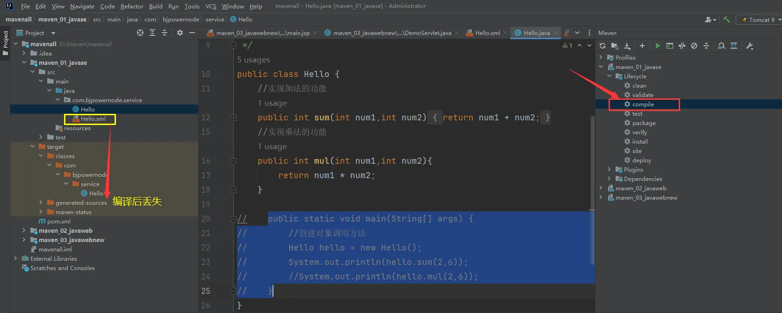Expand Plugins node in Maven panel
The image size is (782, 313).
(610, 169)
